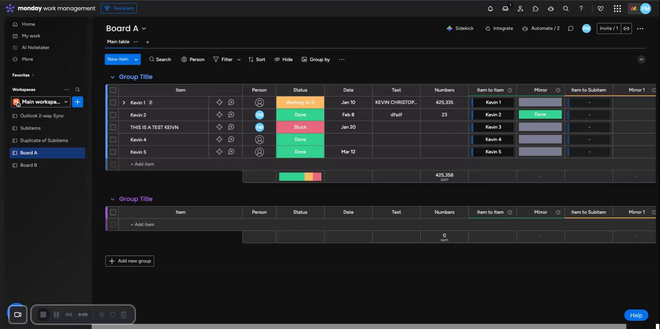Open the Sidekick AI assistant
This screenshot has height=329, width=660.
click(460, 28)
